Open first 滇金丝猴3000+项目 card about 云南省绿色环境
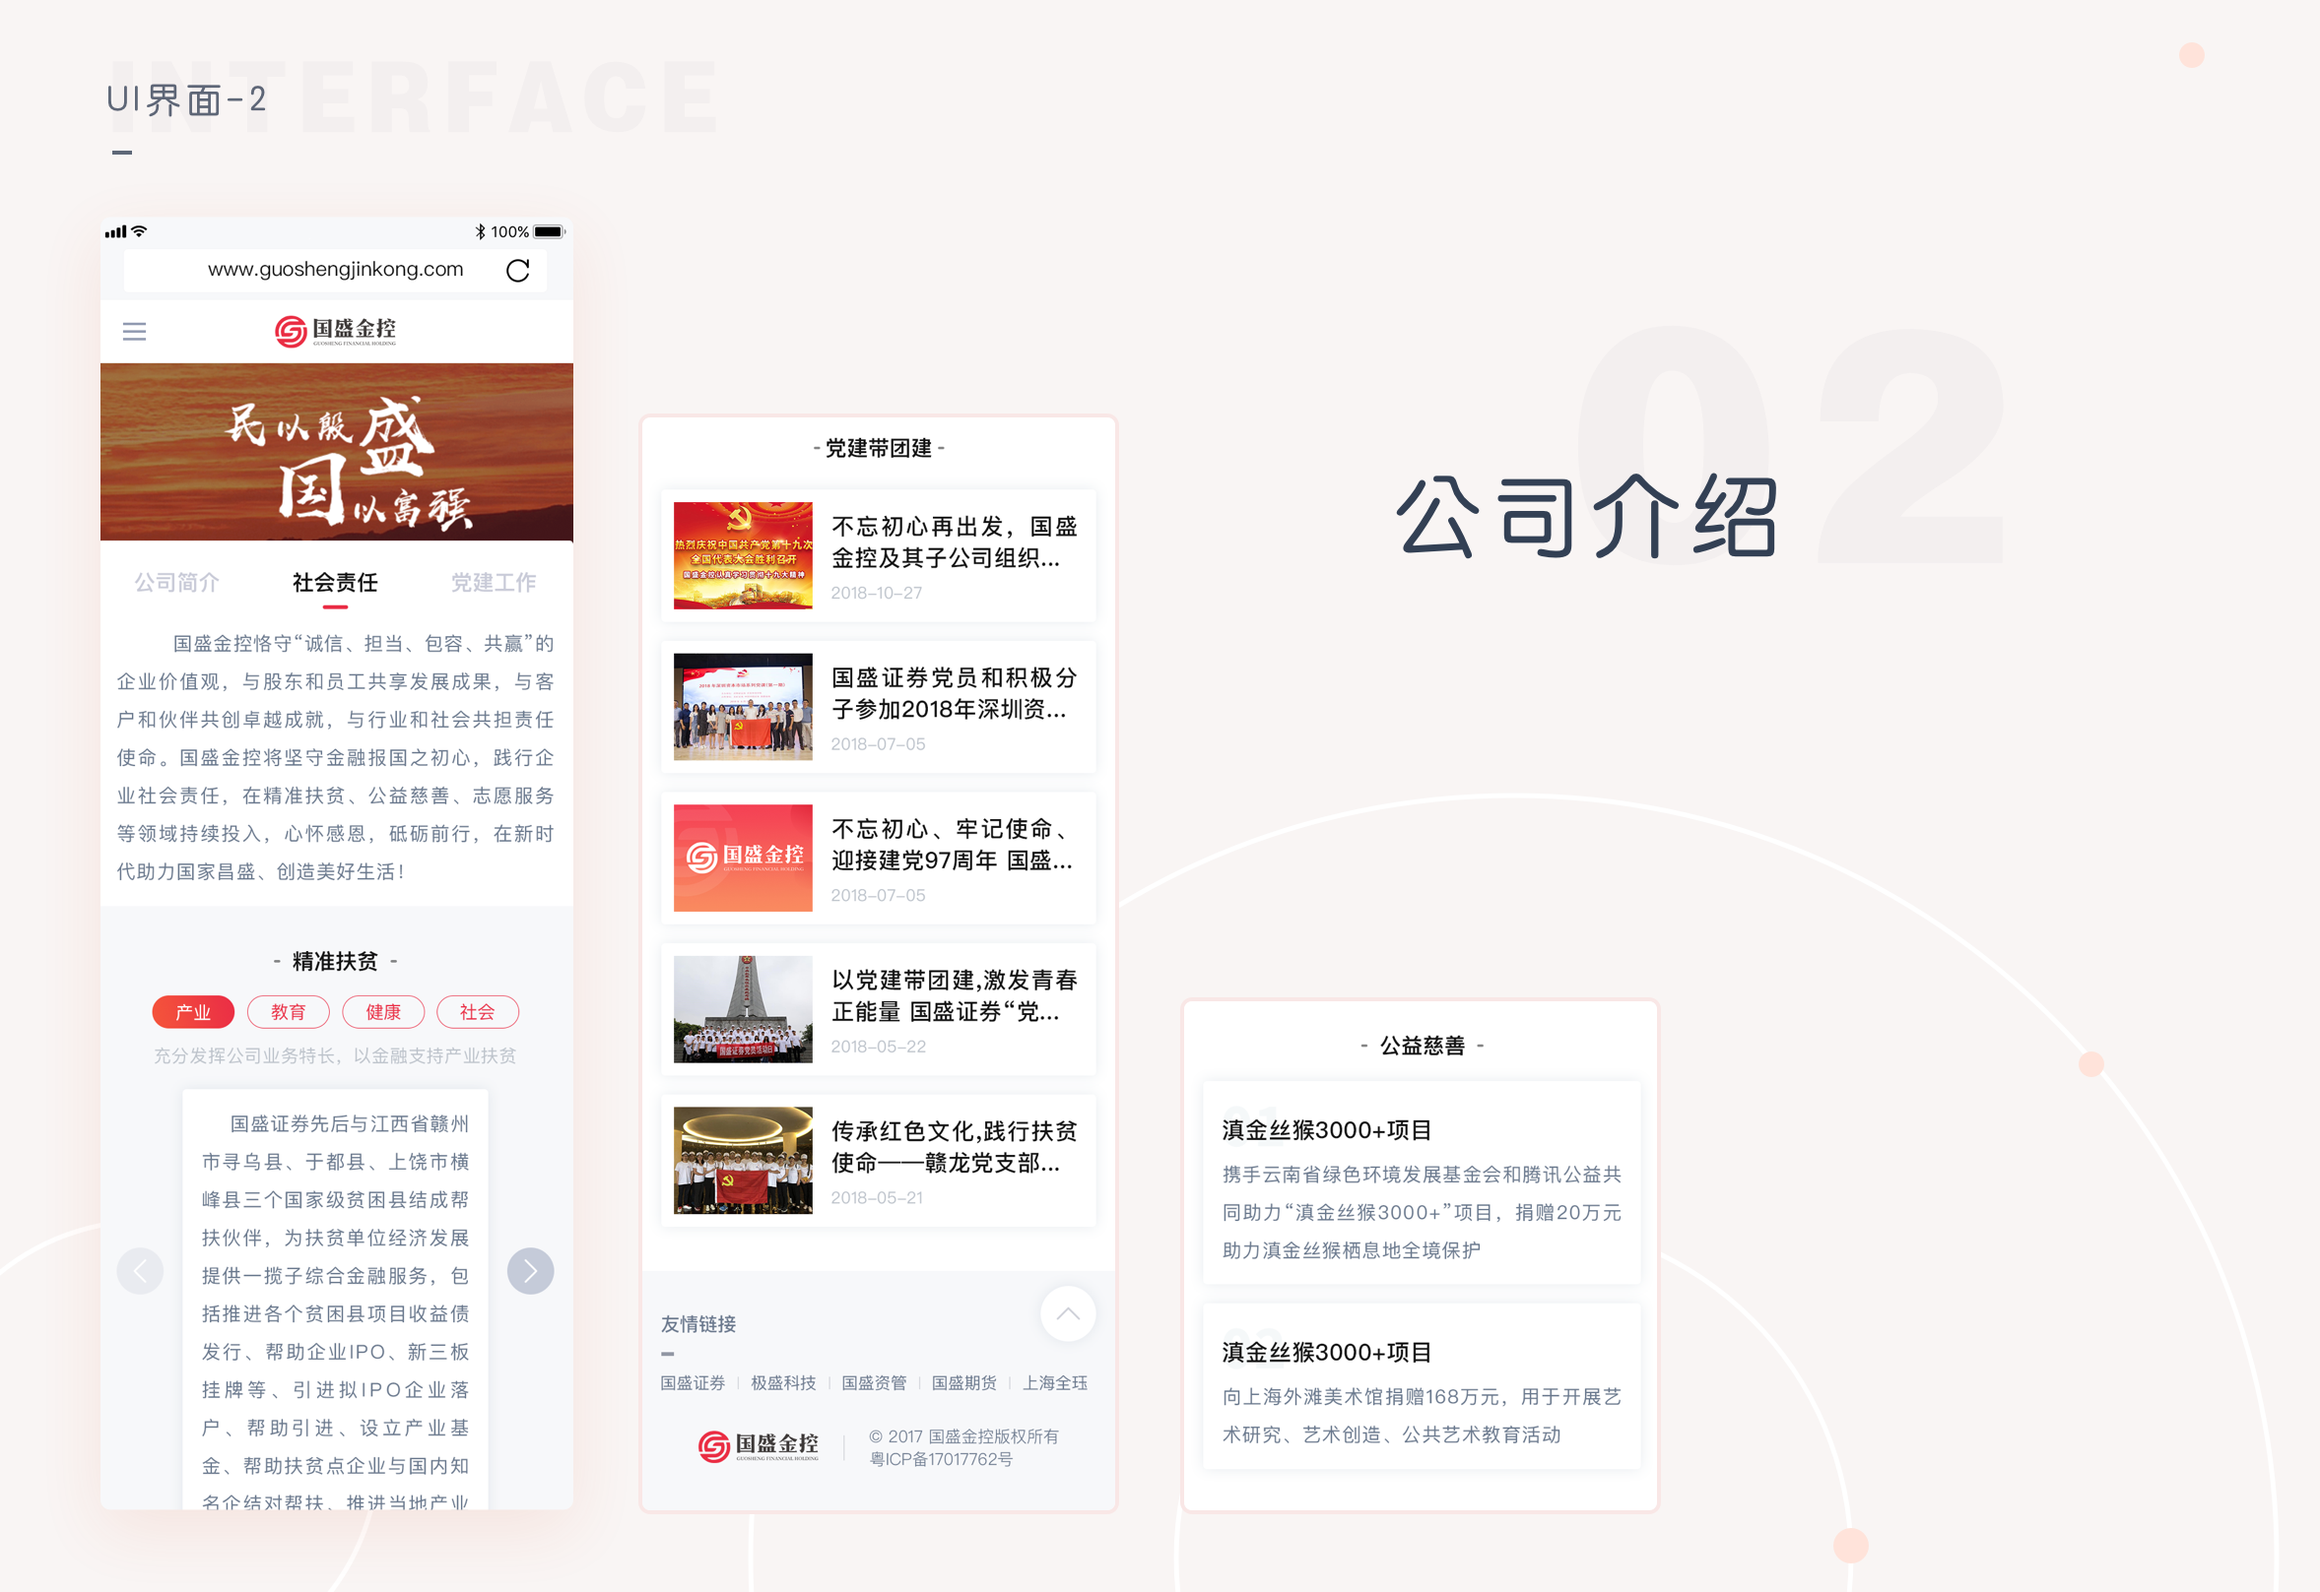This screenshot has height=1592, width=2320. [x=1422, y=1183]
